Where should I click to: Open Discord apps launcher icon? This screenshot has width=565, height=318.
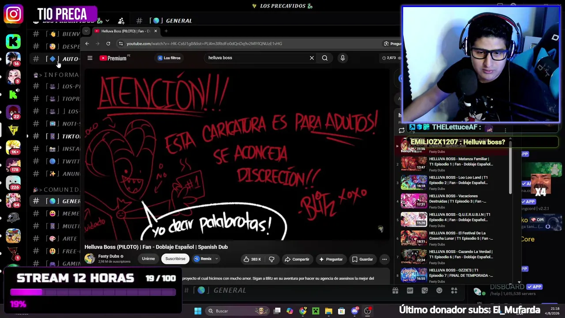point(454,290)
